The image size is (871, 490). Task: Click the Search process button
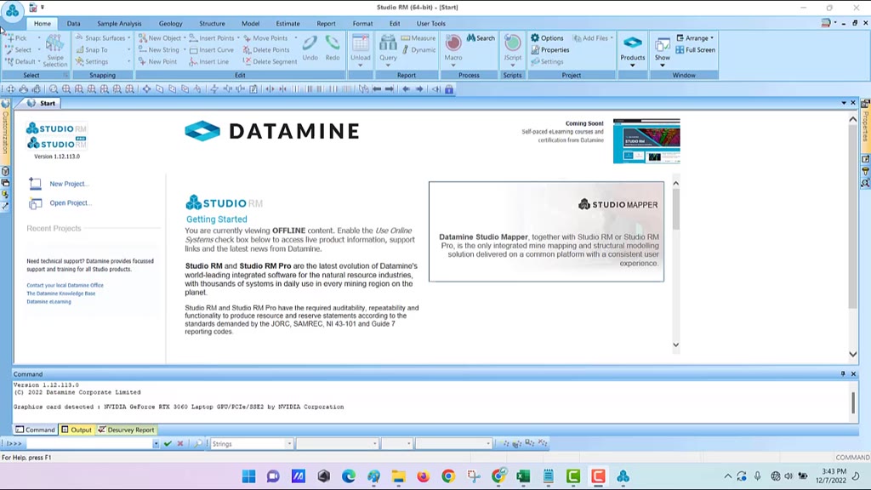pos(481,38)
